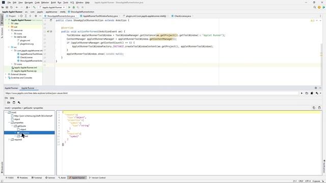Collapse the (root) node in JSON tree
Viewport: 326px width, 183px height.
[6, 112]
